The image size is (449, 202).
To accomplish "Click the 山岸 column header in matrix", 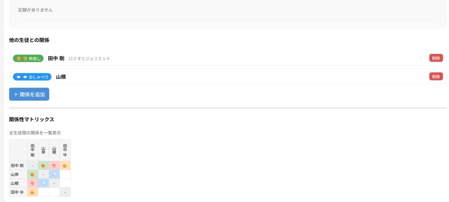I will [43, 150].
